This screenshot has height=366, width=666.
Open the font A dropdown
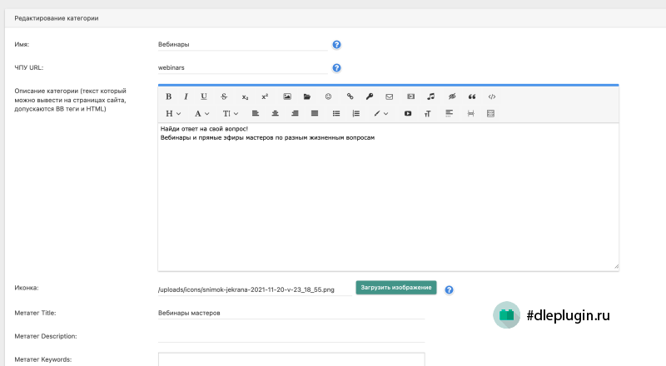(201, 113)
